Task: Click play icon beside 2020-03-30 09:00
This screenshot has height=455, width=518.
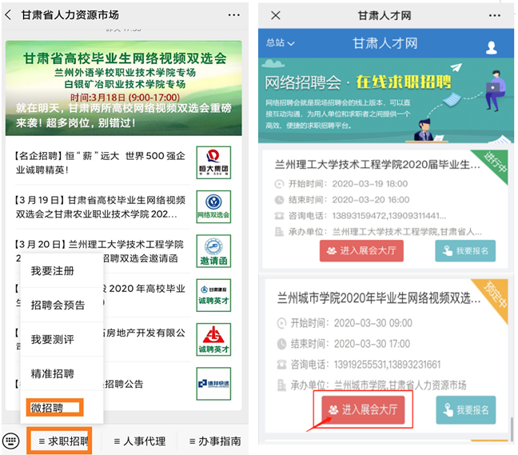Action: (281, 323)
